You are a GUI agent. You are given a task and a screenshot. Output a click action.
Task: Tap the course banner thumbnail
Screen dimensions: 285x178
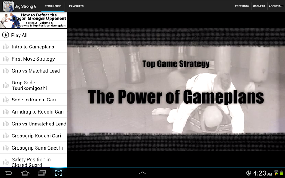click(x=33, y=21)
